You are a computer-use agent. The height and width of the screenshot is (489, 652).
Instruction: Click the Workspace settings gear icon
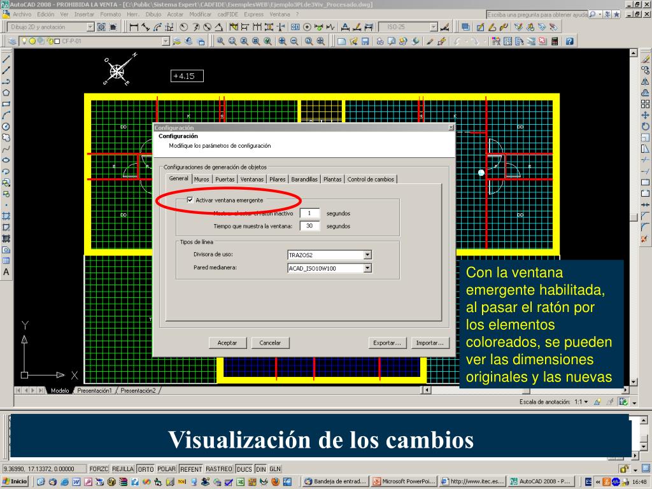pos(101,27)
